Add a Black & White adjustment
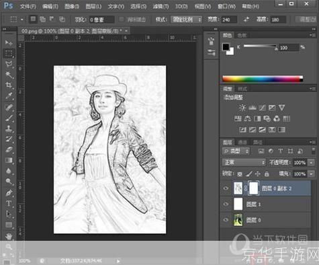319x265 pixels. point(257,118)
